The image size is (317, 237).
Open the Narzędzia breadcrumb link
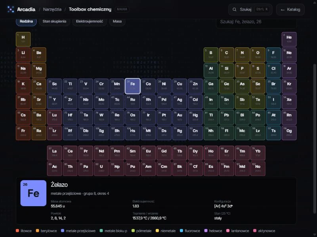(x=52, y=9)
